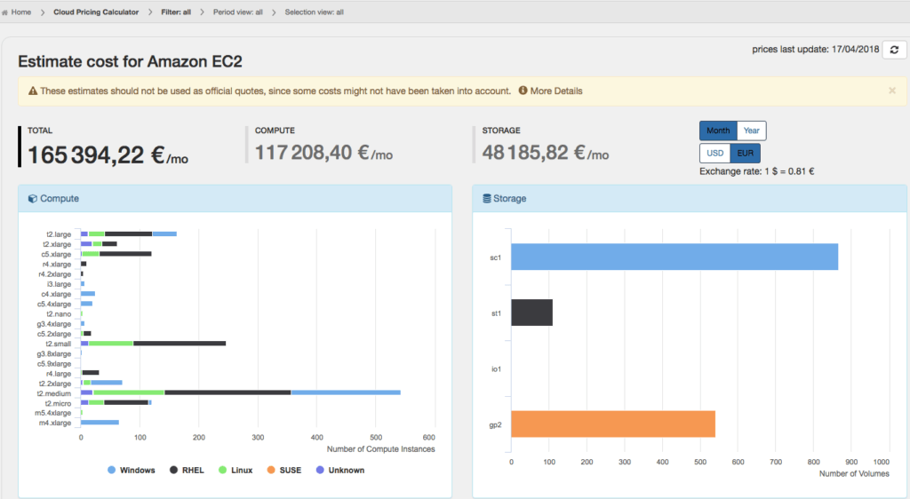Click the c5.4xlarge Windows bar
Viewport: 910px width, 499px height.
click(86, 304)
